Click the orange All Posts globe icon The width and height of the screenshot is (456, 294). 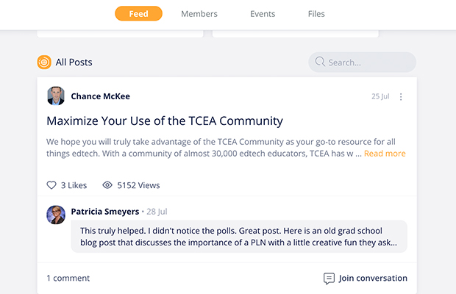[44, 62]
